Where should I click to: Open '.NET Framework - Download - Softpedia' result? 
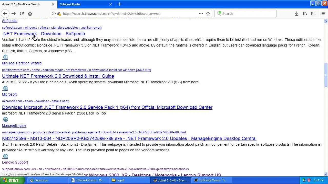(44, 34)
